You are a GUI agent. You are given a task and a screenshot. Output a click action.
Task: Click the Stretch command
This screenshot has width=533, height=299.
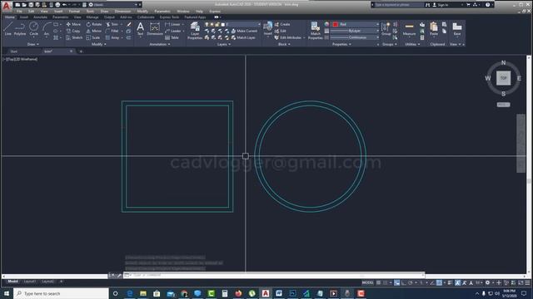click(74, 37)
